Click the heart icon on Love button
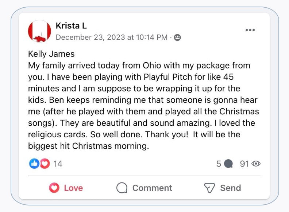The height and width of the screenshot is (212, 289). click(54, 188)
